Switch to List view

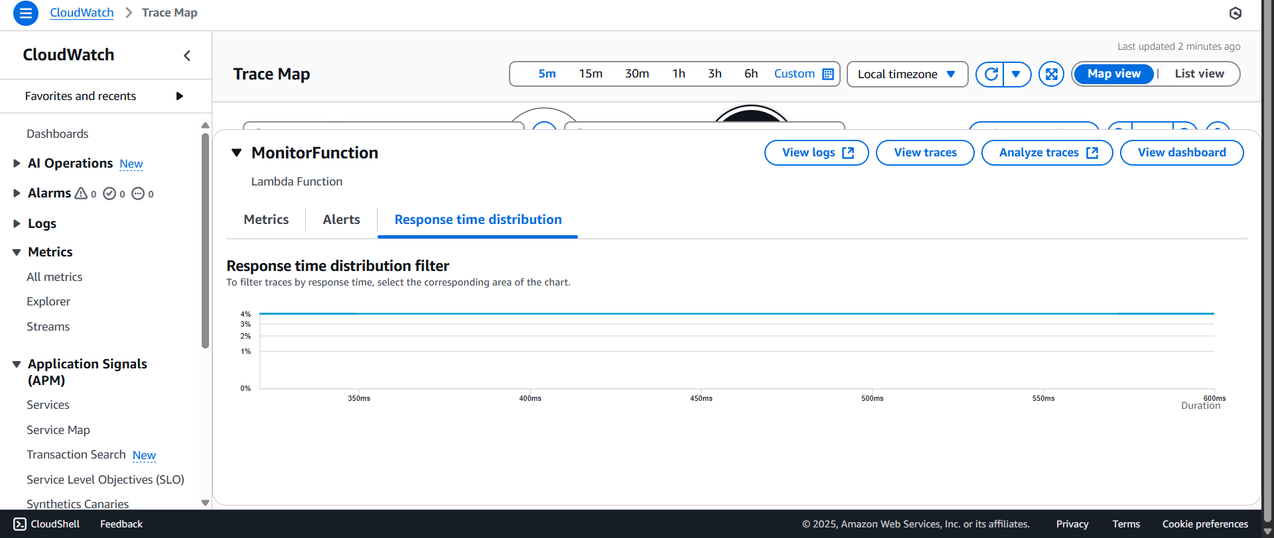coord(1199,74)
